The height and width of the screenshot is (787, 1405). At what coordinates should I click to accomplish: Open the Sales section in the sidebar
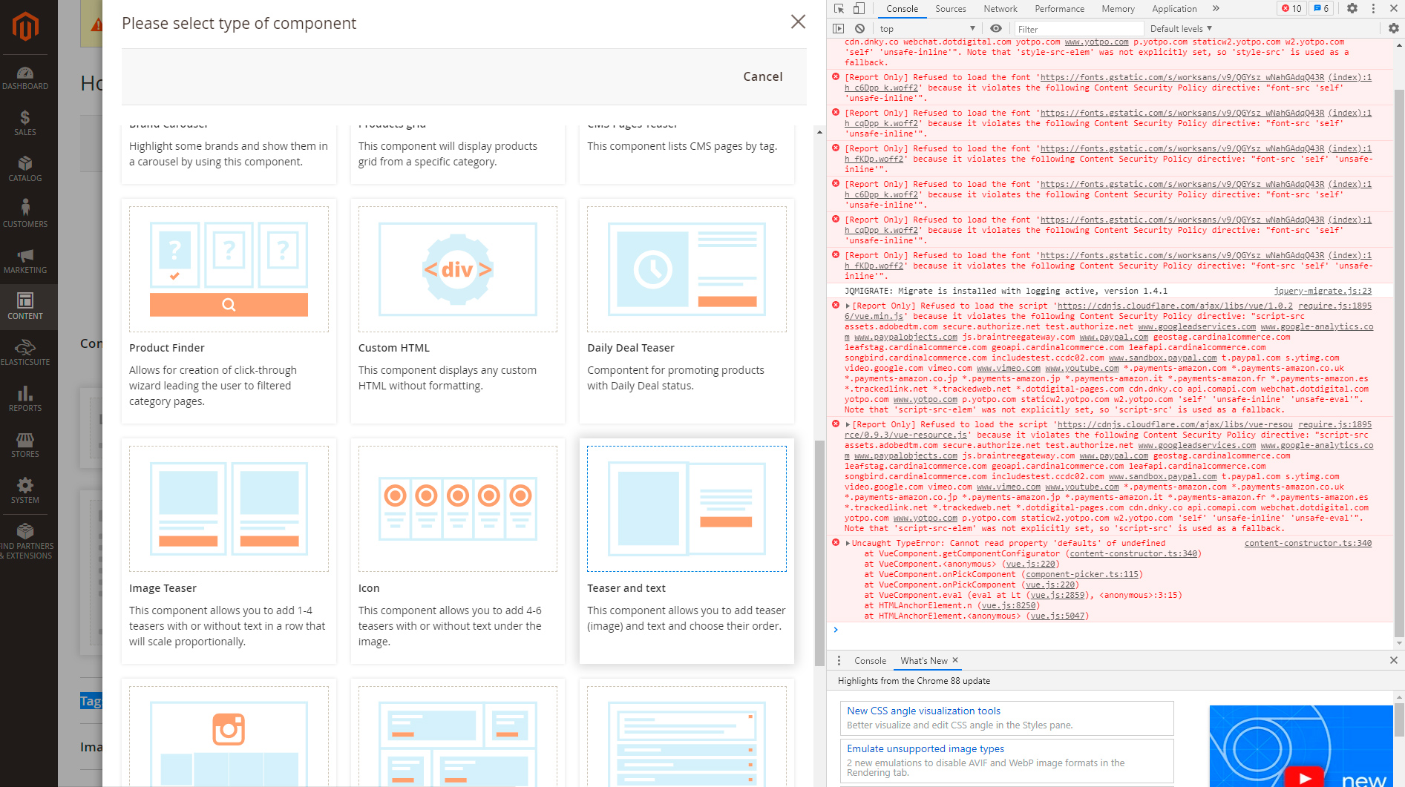[25, 122]
